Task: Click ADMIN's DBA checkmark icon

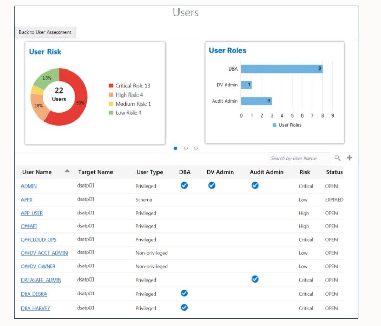Action: coord(184,185)
